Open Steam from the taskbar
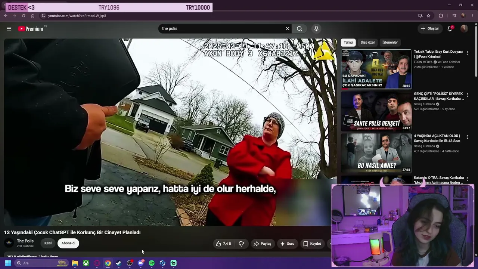 coord(119,263)
